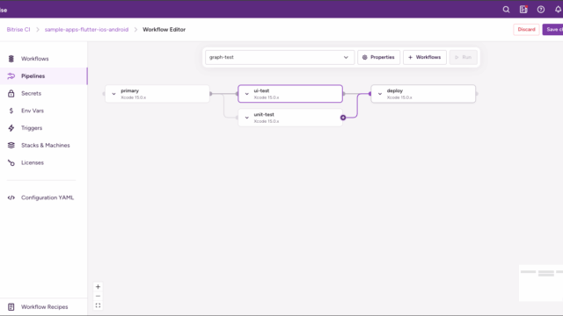
Task: Open the release notes icon with red badge
Action: [523, 10]
